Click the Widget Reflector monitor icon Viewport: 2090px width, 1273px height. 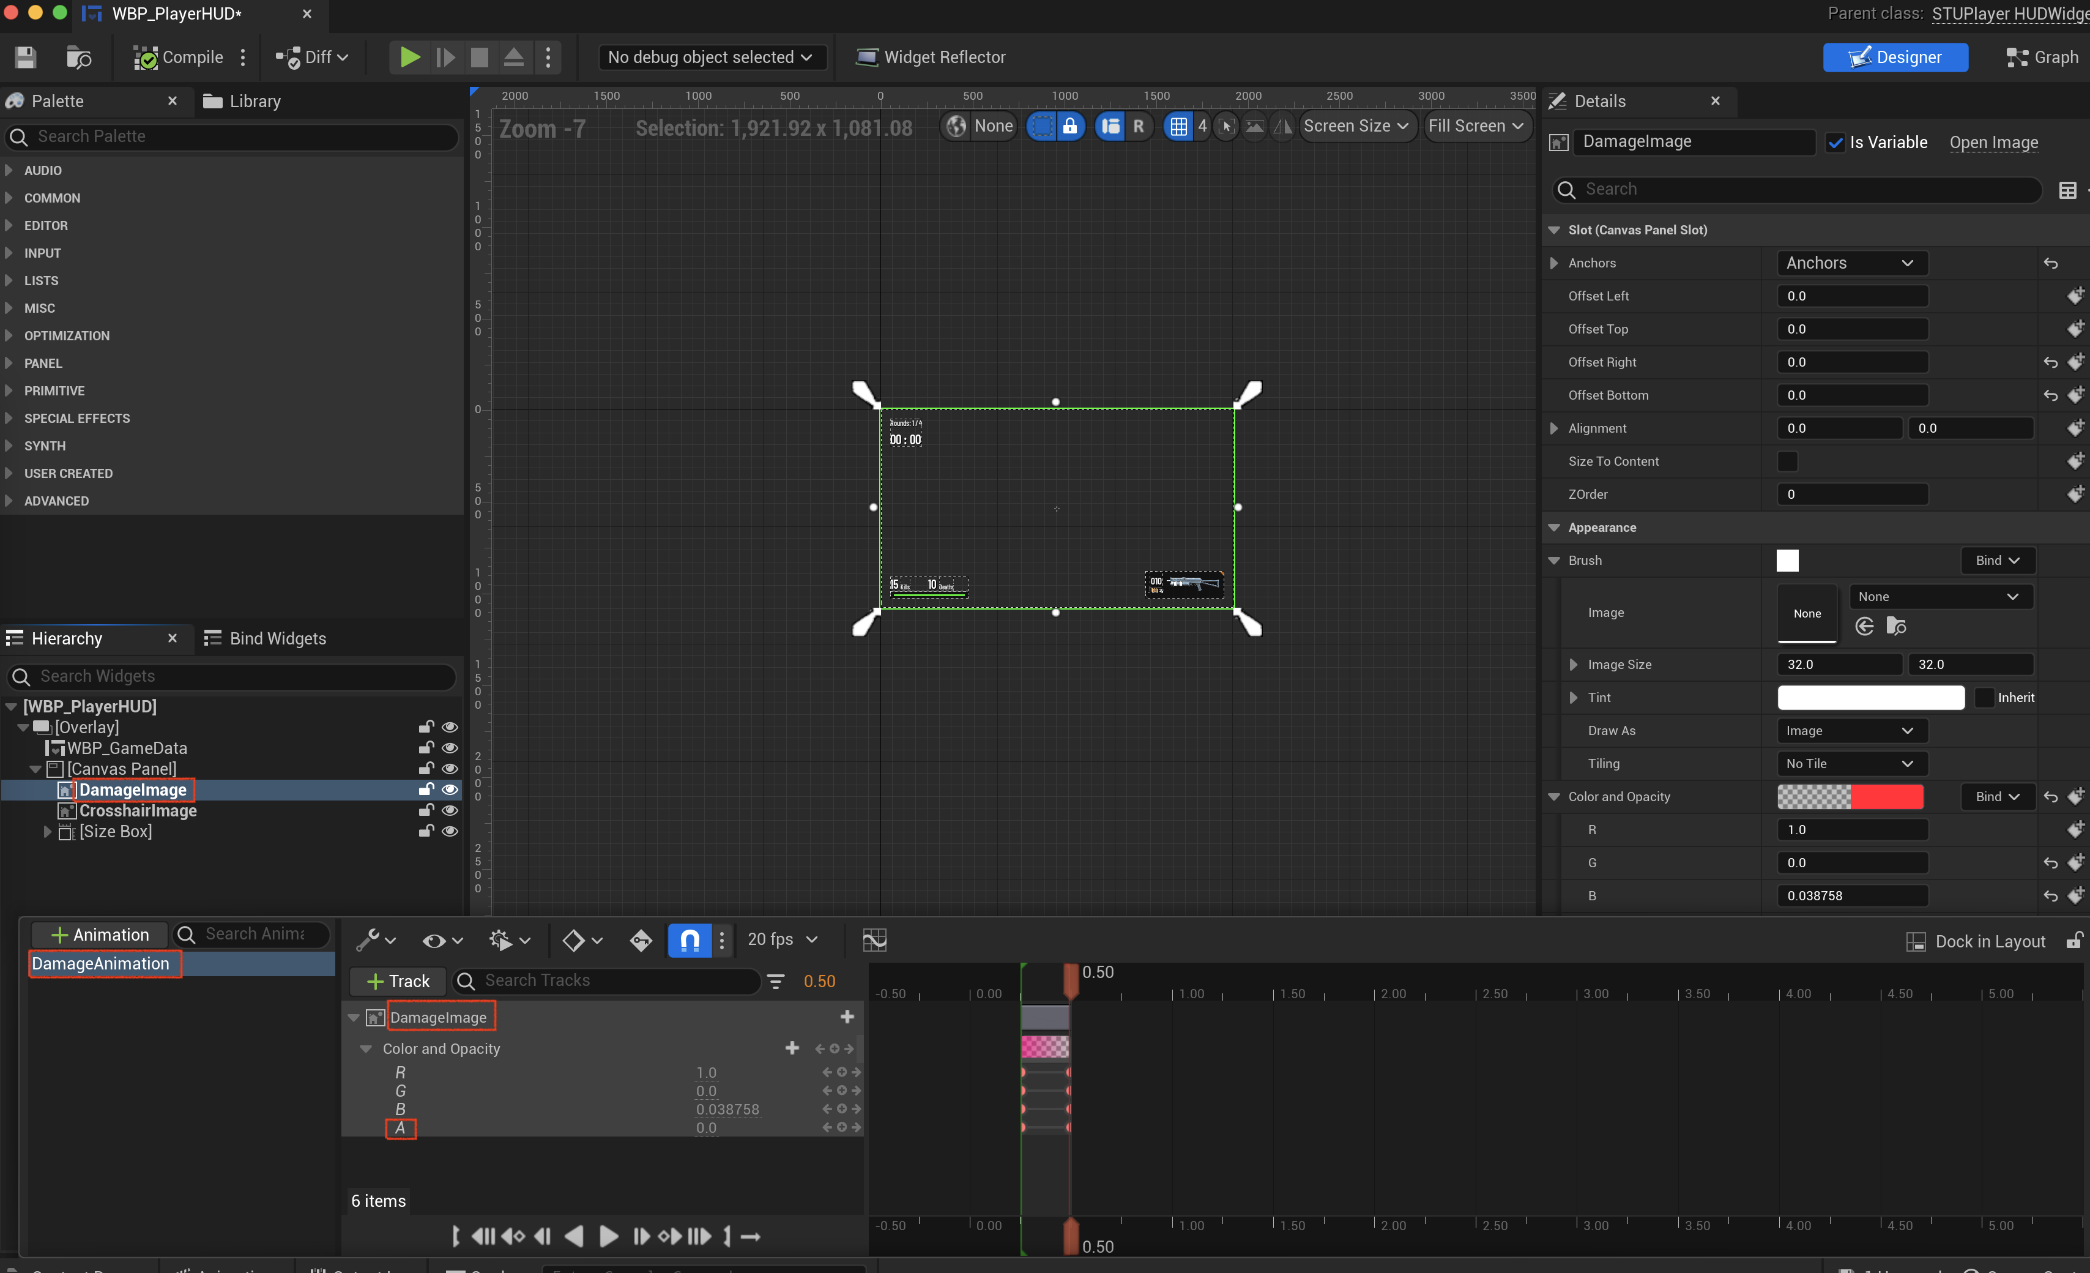point(866,57)
